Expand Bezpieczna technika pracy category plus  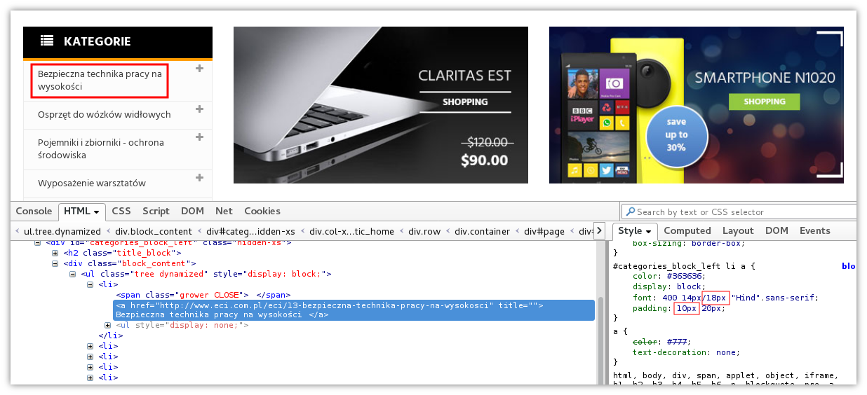coord(199,68)
